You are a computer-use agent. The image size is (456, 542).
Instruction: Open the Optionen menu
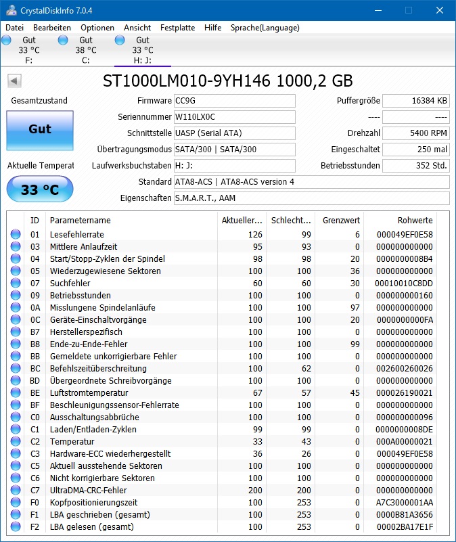coord(97,28)
